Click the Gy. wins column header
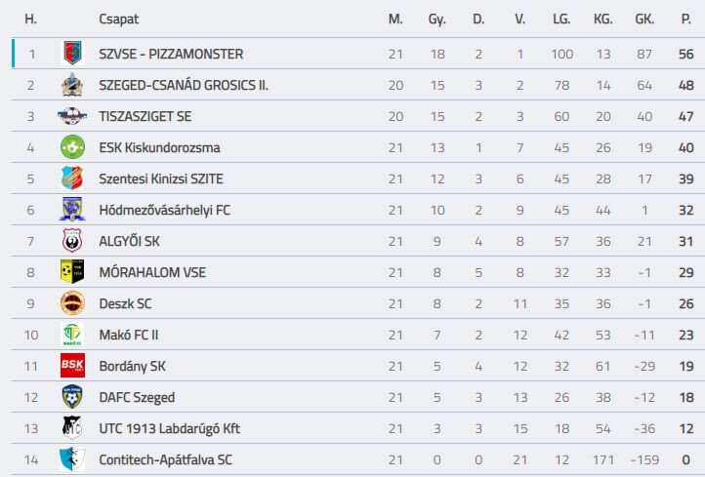This screenshot has width=705, height=477. point(436,19)
